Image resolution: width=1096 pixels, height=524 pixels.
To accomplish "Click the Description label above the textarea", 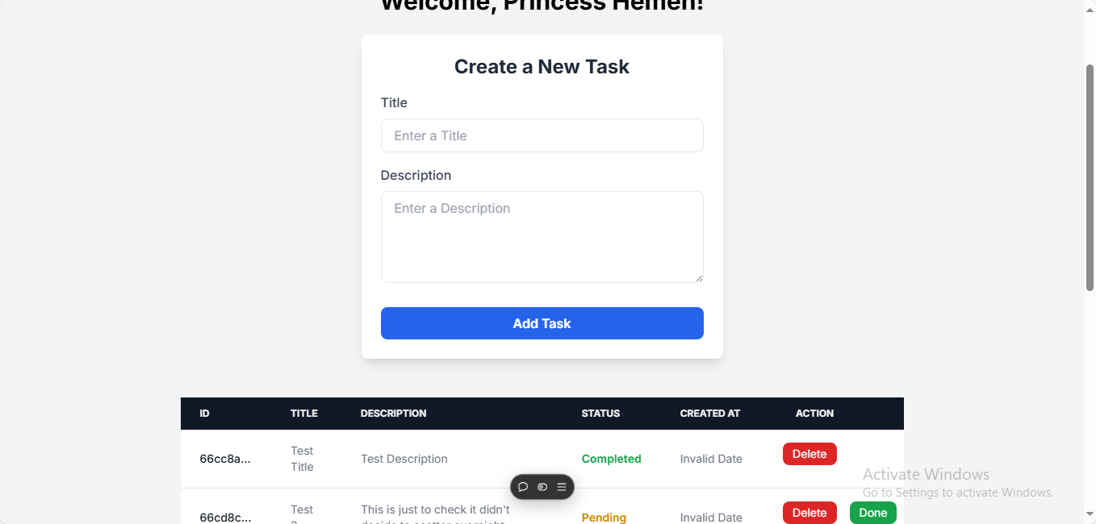I will point(416,175).
